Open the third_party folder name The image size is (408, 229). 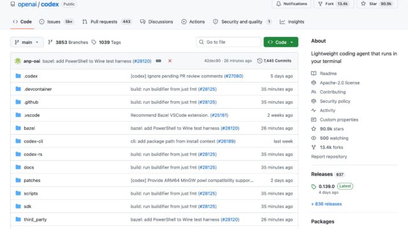pos(35,219)
